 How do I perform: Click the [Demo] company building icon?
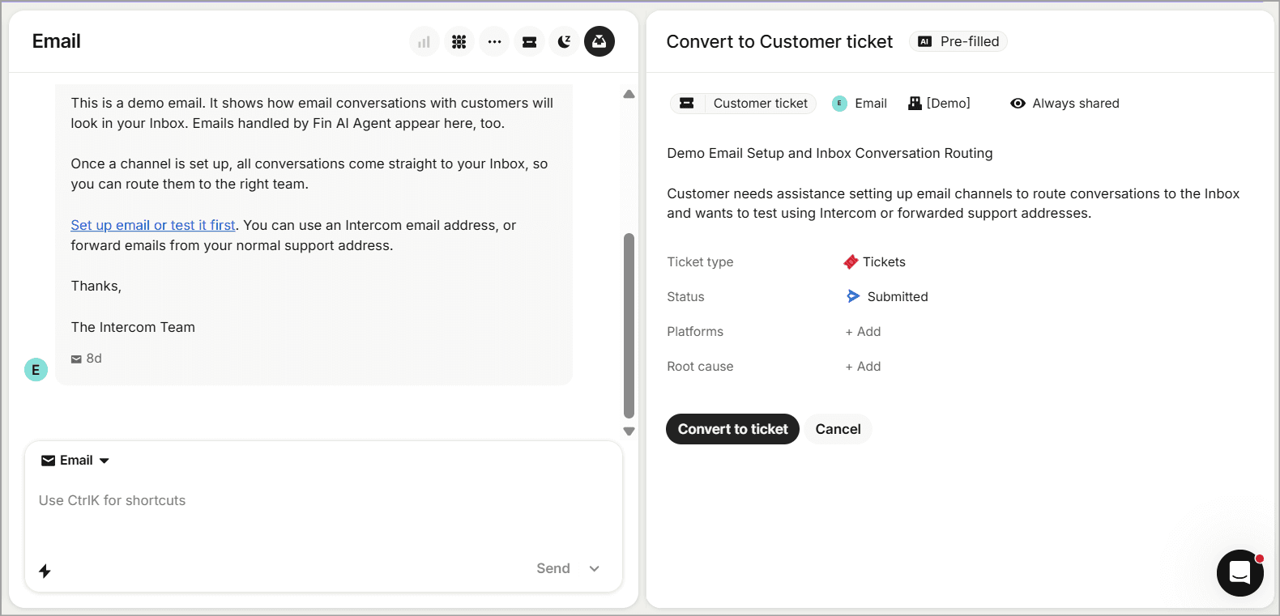pyautogui.click(x=915, y=104)
